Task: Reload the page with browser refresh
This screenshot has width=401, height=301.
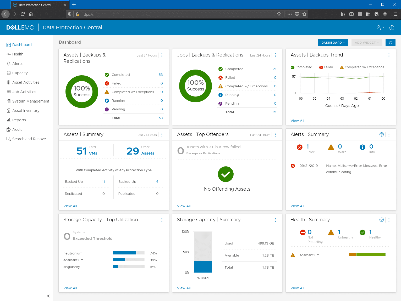Action: 23,14
